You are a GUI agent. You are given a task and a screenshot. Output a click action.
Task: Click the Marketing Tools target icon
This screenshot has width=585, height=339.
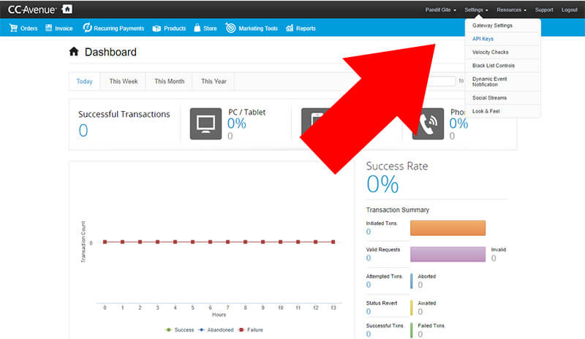(231, 28)
